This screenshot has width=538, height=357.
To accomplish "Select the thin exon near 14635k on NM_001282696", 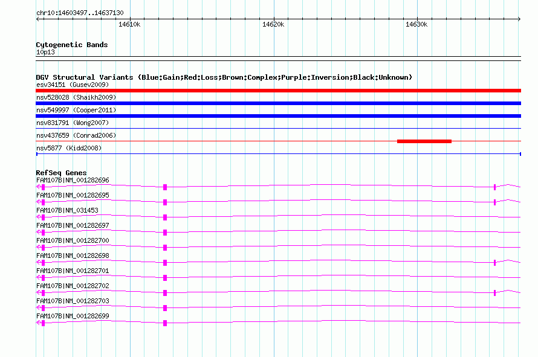I will click(494, 187).
